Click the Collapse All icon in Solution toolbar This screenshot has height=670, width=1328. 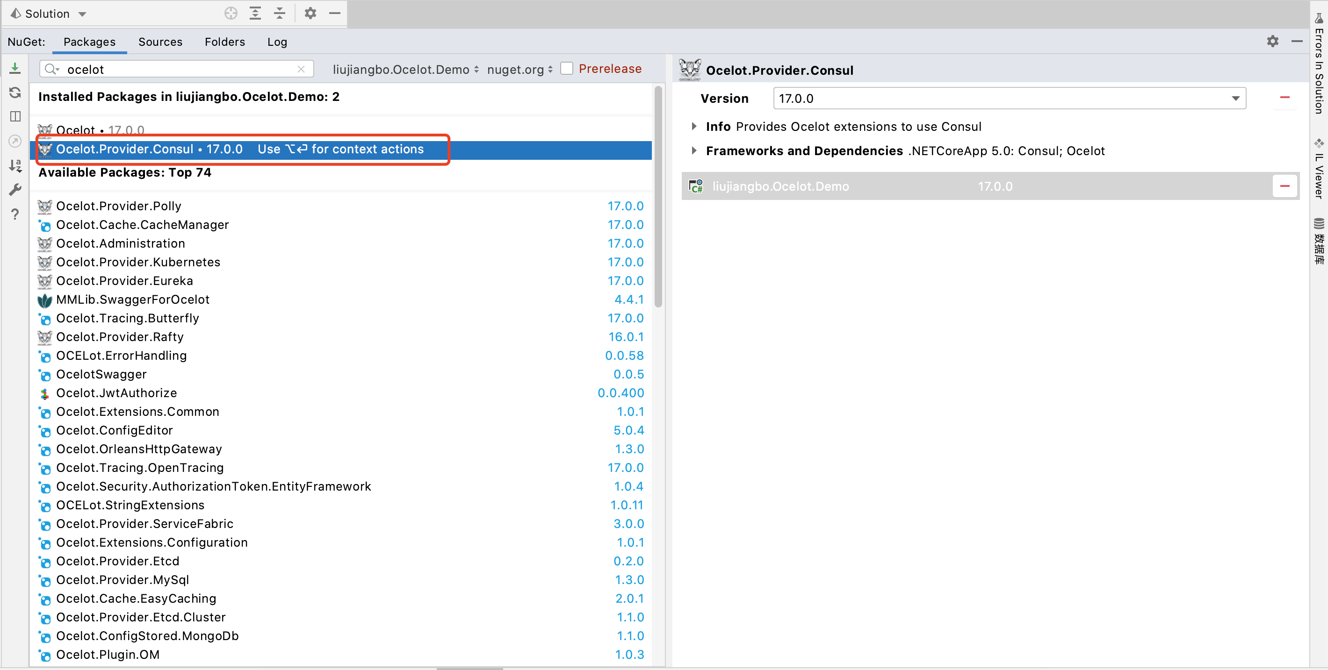click(x=280, y=14)
